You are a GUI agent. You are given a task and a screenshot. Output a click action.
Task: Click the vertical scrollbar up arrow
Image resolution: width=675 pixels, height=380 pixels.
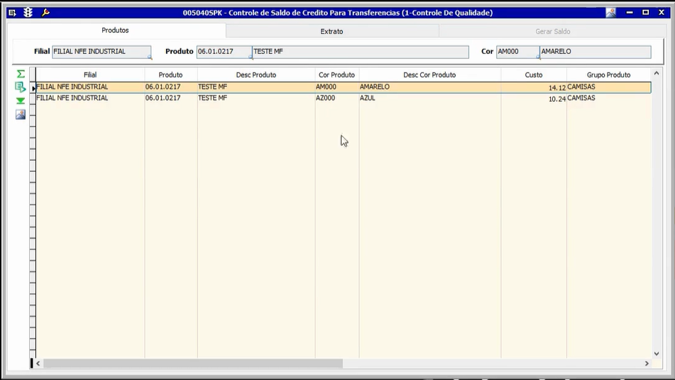[x=657, y=73]
